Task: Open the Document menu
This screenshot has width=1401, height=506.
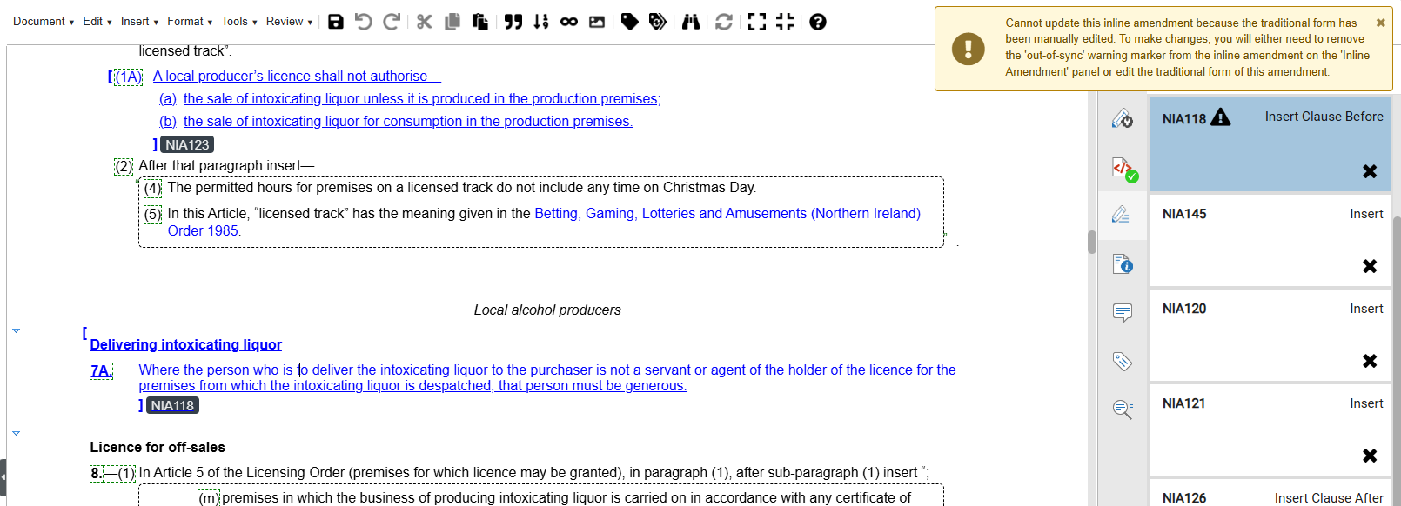Action: 43,22
